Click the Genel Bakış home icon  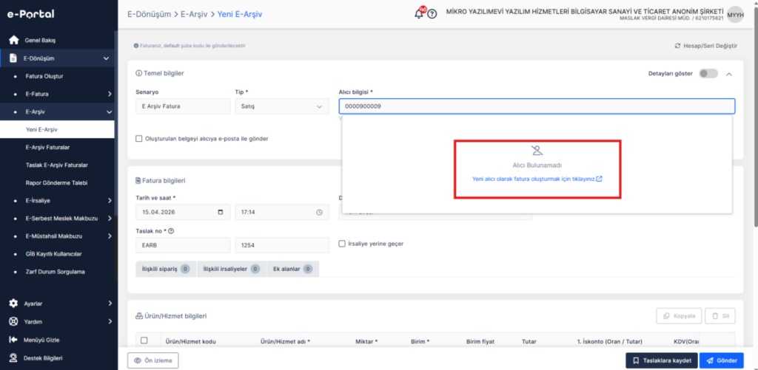(14, 40)
